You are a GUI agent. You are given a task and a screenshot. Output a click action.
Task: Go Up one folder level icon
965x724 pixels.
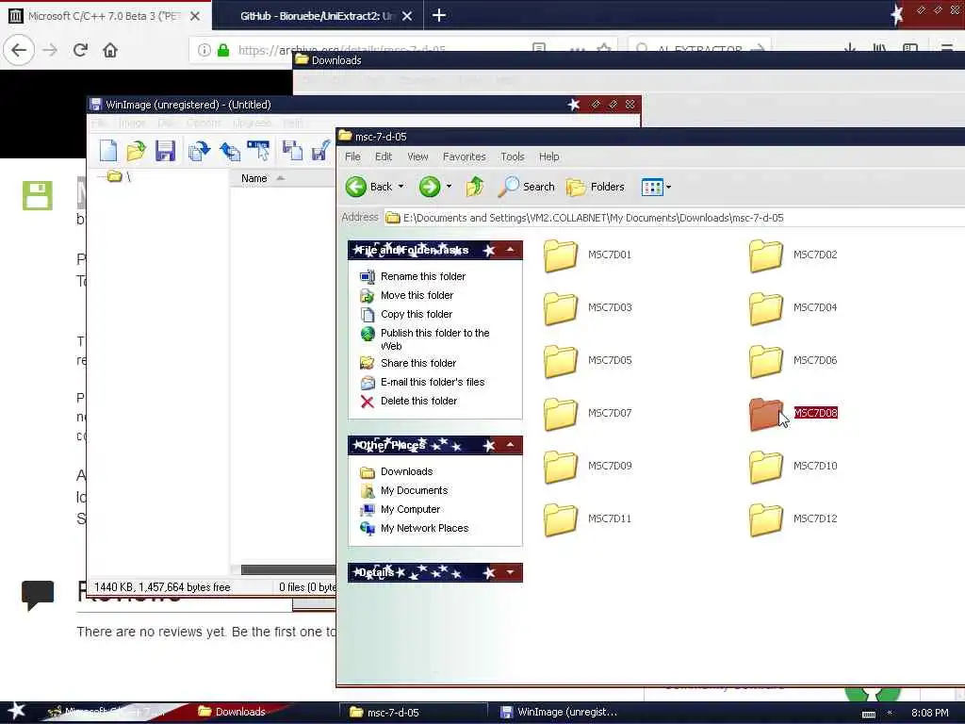pos(475,187)
